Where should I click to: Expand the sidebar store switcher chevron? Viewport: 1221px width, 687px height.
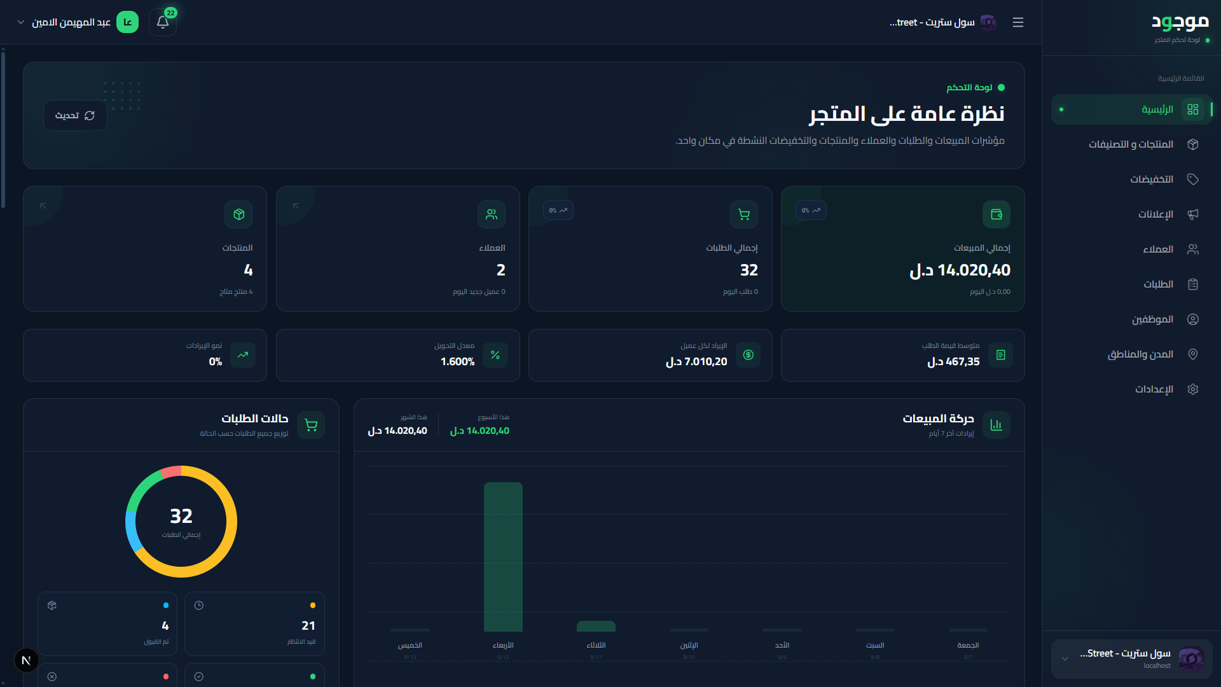1065,659
